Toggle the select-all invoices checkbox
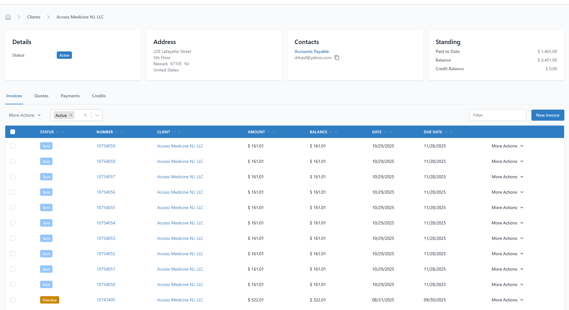Viewport: 569px width, 310px height. click(x=13, y=132)
